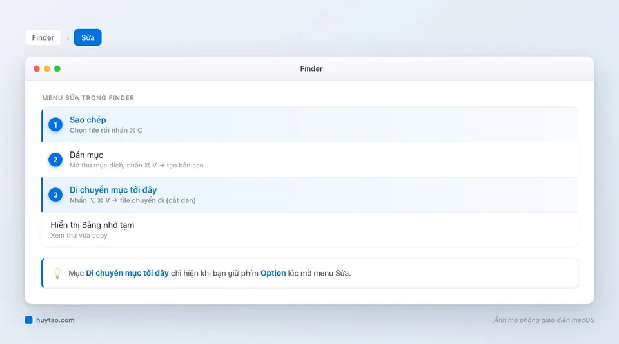Click the lightbulb tip icon

(57, 273)
